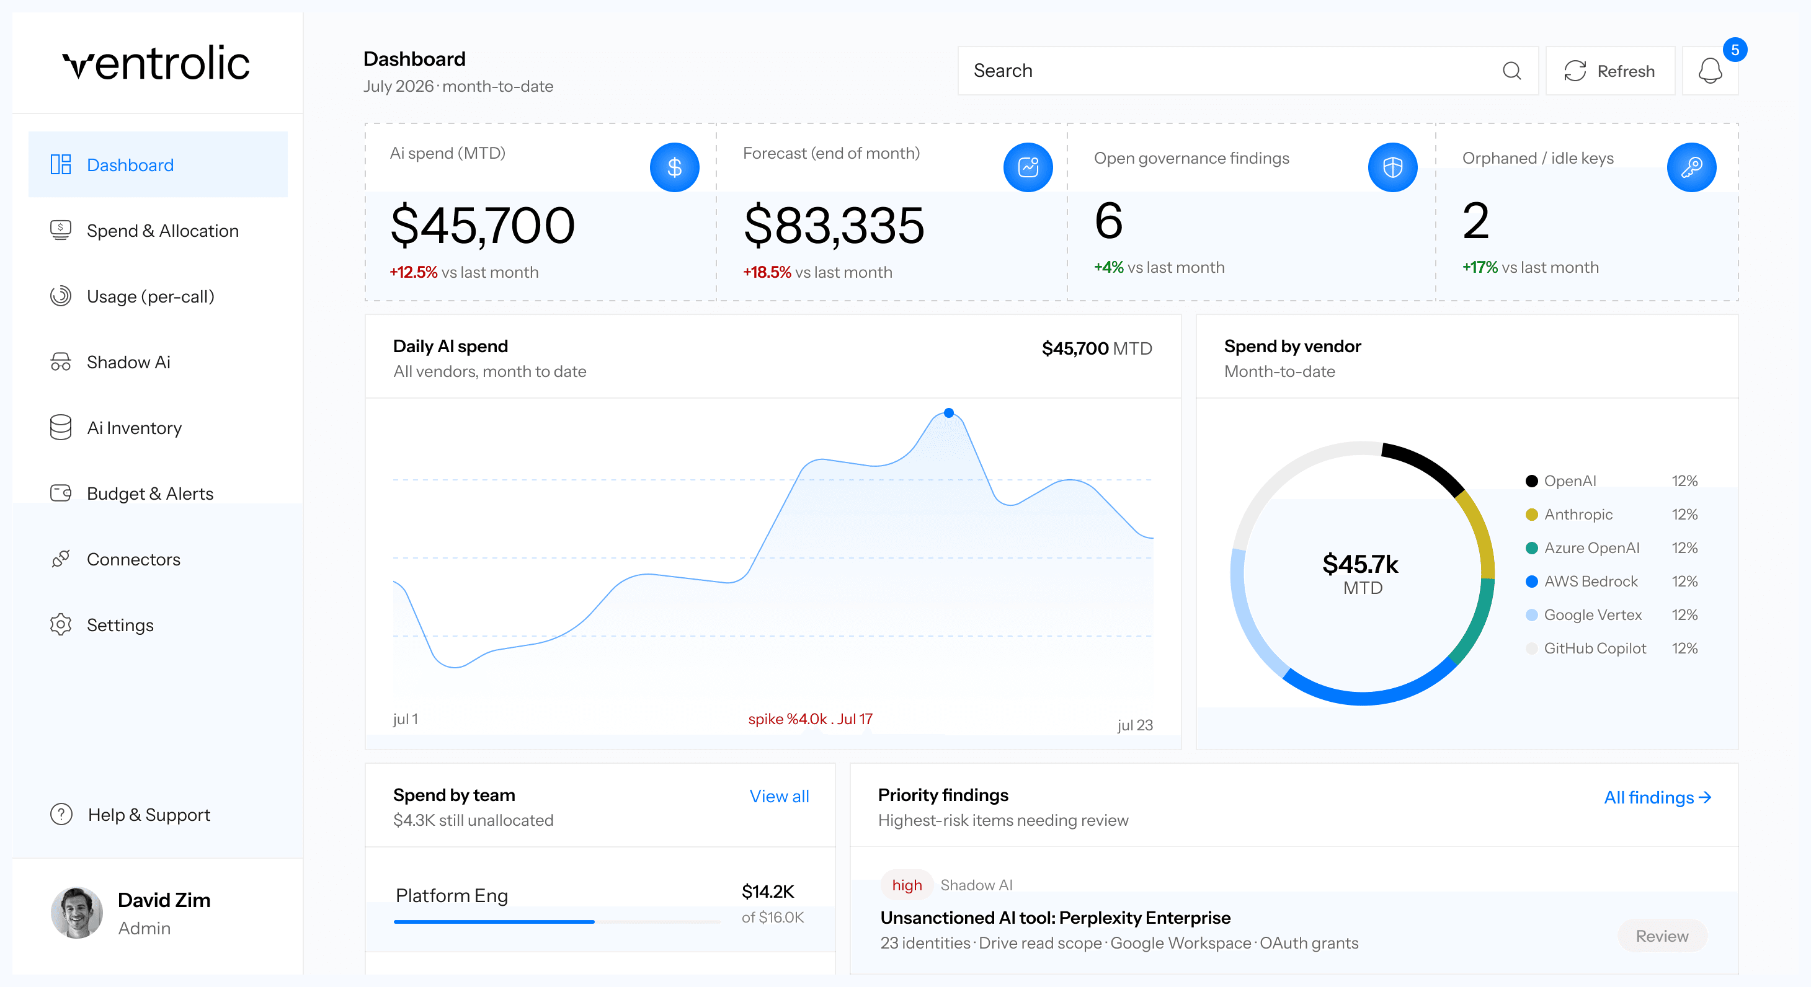Click the GitHub Copilot legend label

(1595, 648)
